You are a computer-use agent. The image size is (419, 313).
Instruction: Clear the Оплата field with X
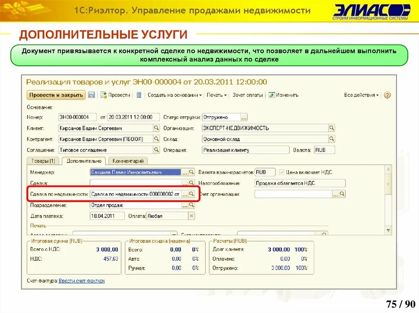click(x=191, y=216)
